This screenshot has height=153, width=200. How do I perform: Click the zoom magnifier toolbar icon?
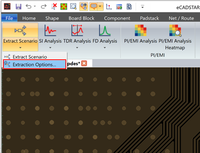tap(74, 6)
